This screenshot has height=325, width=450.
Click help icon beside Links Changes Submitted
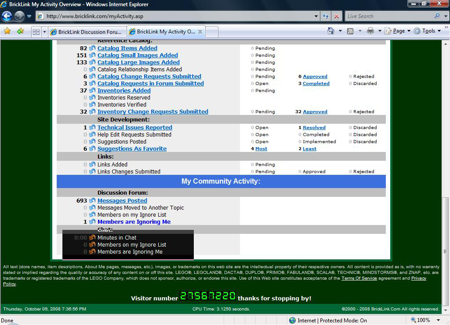pyautogui.click(x=92, y=171)
